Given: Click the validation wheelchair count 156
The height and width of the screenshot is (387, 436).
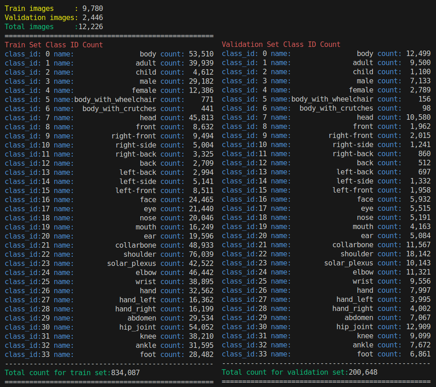Looking at the screenshot, I should 425,99.
